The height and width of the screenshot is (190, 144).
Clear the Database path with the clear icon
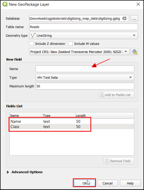(124, 18)
